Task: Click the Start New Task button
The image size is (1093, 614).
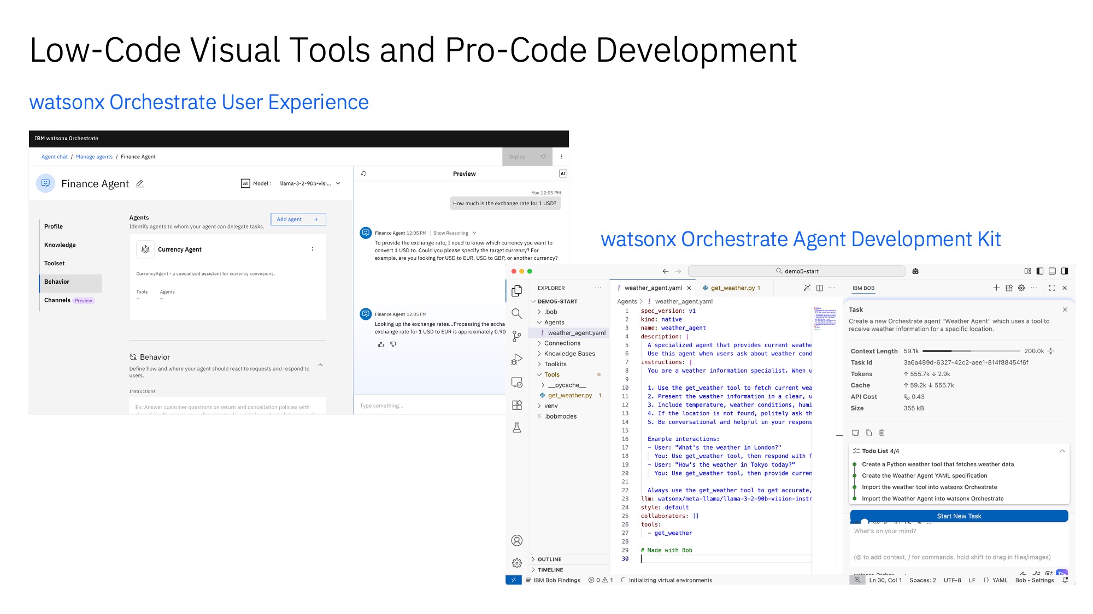Action: pyautogui.click(x=959, y=516)
